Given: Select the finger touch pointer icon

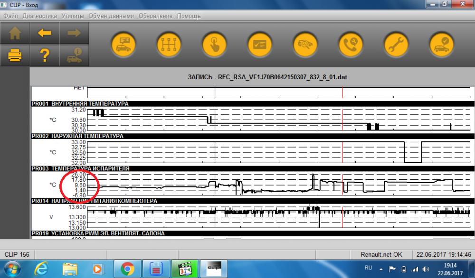Looking at the screenshot, I should point(214,45).
